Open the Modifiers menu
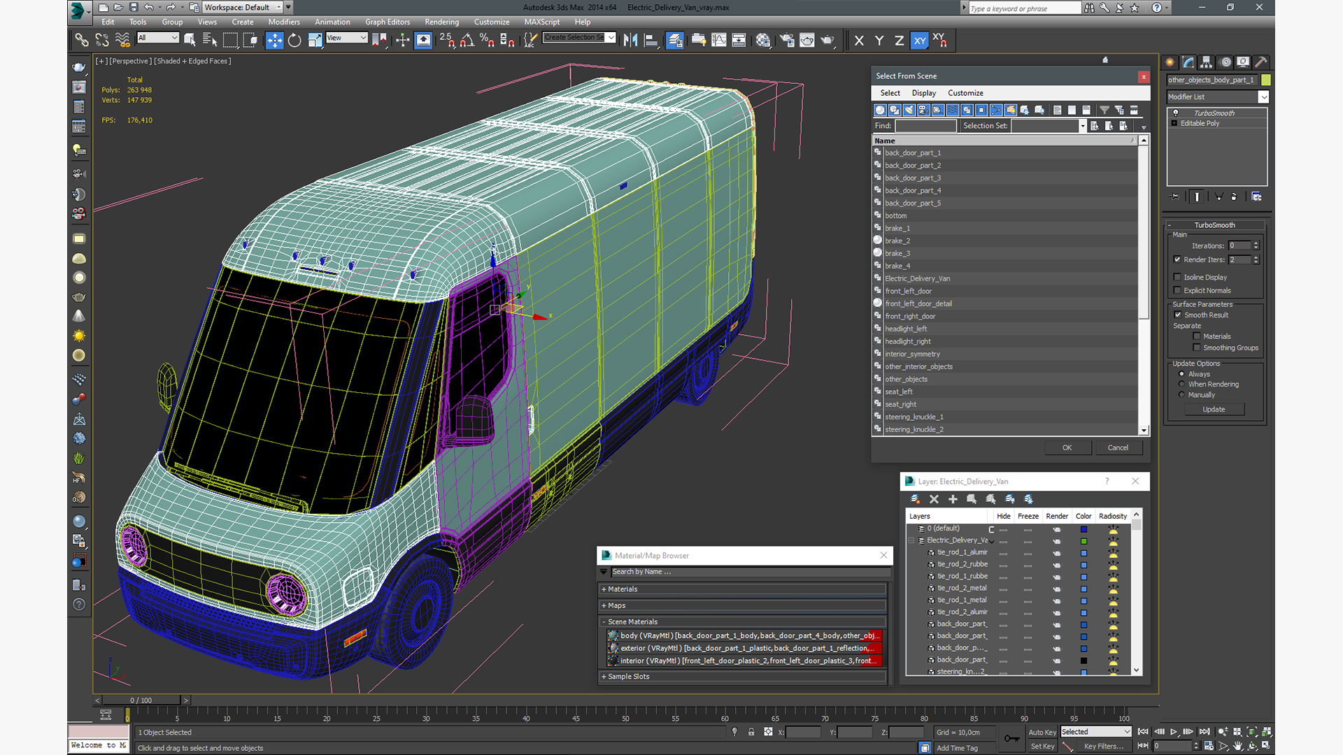Screen dimensions: 1343x755 (x=284, y=22)
